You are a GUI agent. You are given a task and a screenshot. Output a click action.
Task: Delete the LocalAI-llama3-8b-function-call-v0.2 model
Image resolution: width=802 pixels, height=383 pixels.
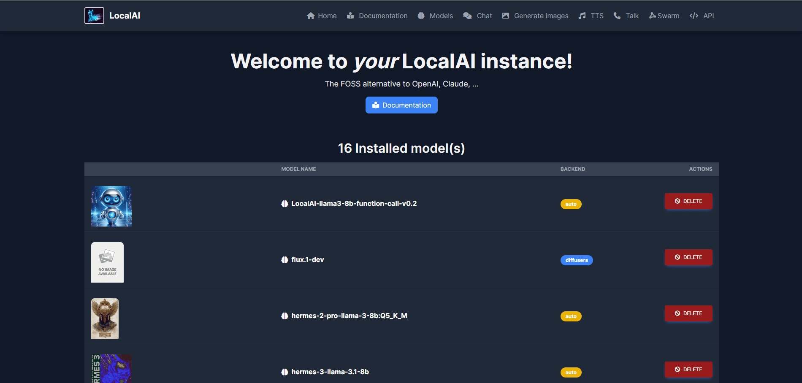[x=688, y=201]
